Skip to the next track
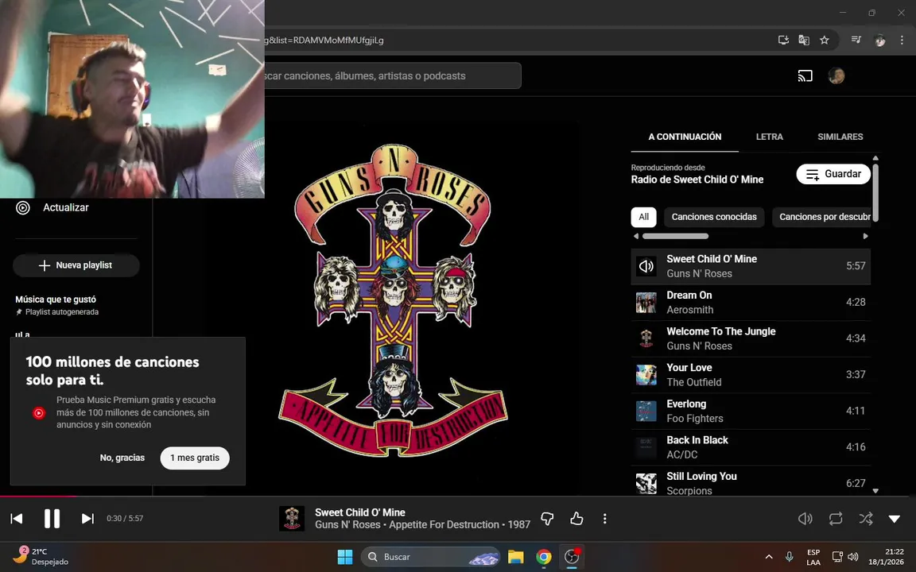The height and width of the screenshot is (572, 916). point(87,518)
